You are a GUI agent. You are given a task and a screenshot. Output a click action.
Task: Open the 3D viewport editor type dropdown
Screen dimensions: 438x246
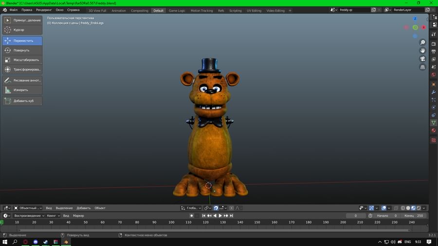point(7,208)
